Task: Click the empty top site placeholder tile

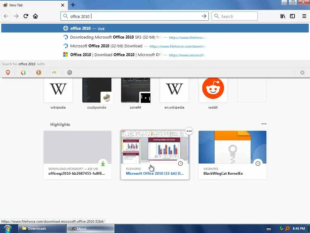Action: click(x=252, y=90)
